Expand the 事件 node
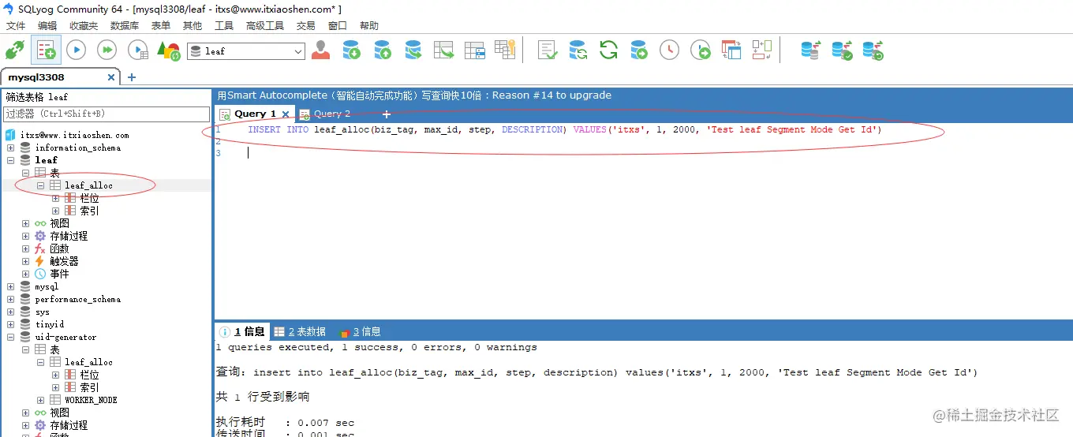This screenshot has width=1073, height=437. click(x=26, y=274)
